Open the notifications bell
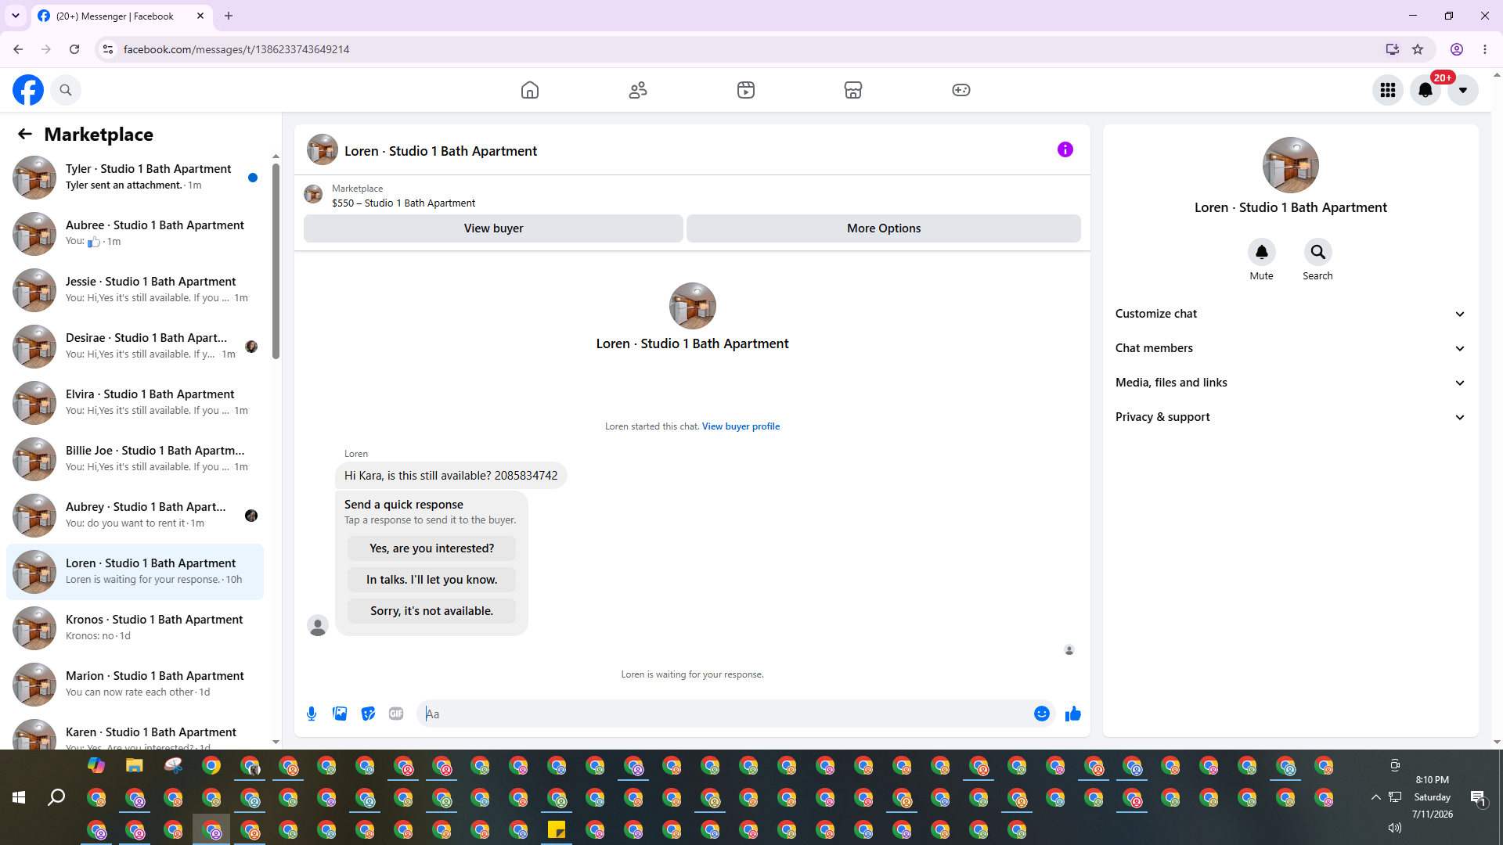 [1426, 90]
